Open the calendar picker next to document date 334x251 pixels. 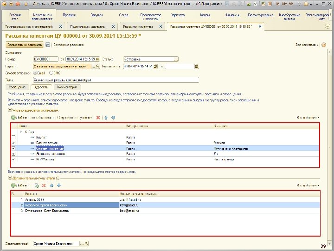click(x=98, y=59)
